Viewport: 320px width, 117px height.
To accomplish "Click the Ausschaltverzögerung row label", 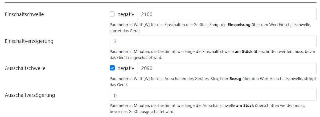I will pos(30,95).
